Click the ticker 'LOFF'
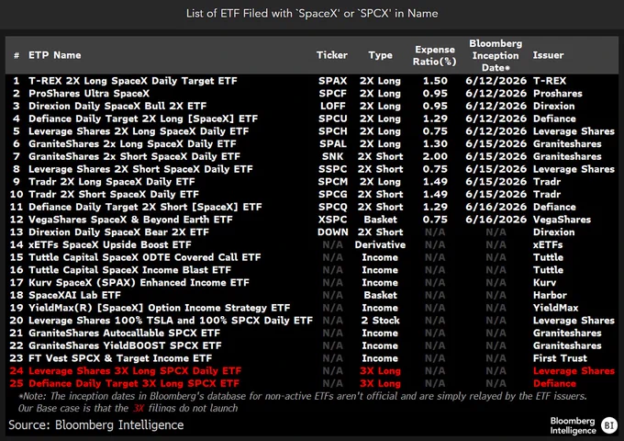The image size is (624, 441). pyautogui.click(x=332, y=107)
